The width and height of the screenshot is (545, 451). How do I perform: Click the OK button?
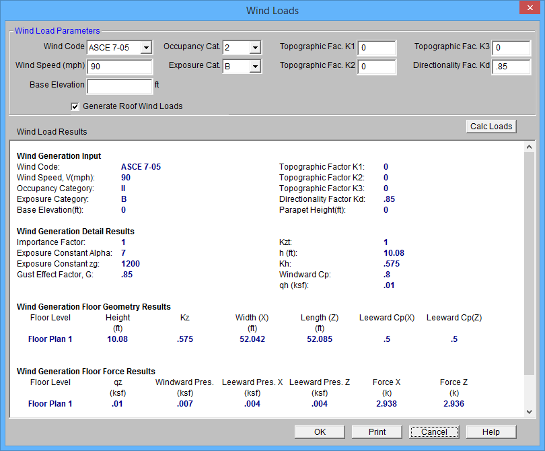tap(320, 432)
